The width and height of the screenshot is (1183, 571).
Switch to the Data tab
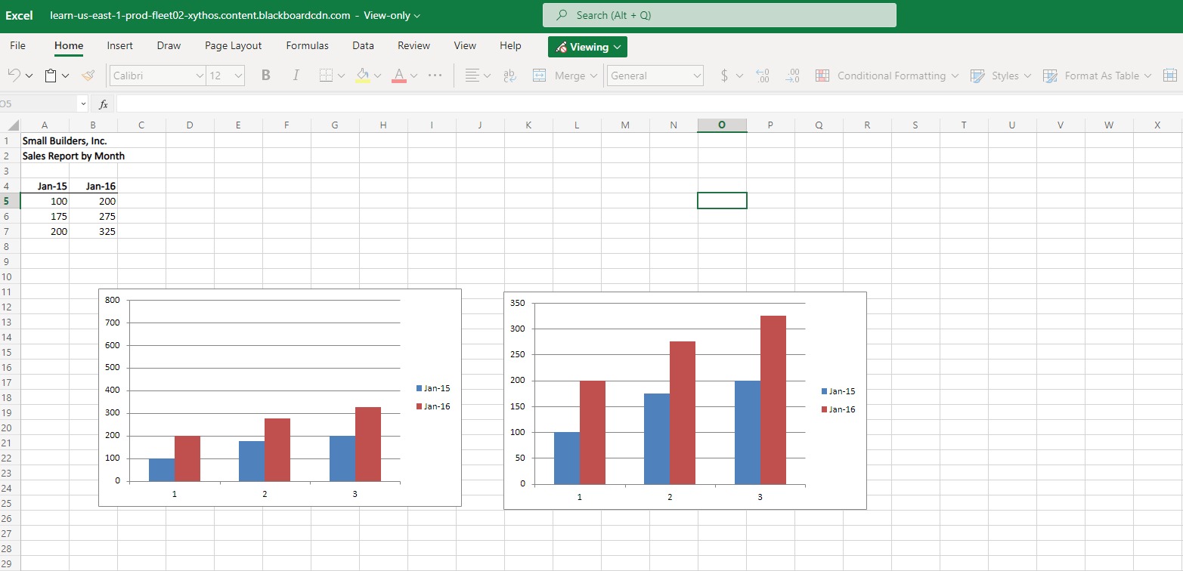(364, 45)
